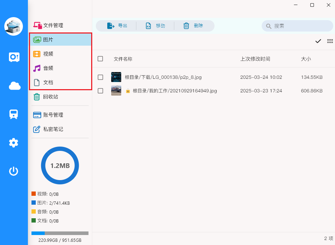Close the application window

coord(329,5)
